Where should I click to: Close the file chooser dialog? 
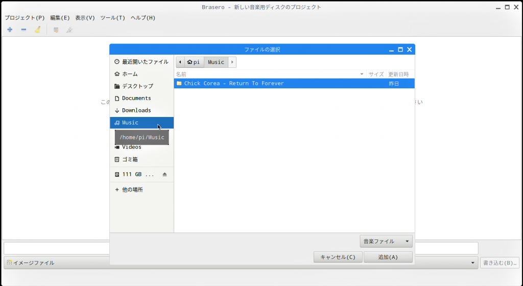(410, 50)
